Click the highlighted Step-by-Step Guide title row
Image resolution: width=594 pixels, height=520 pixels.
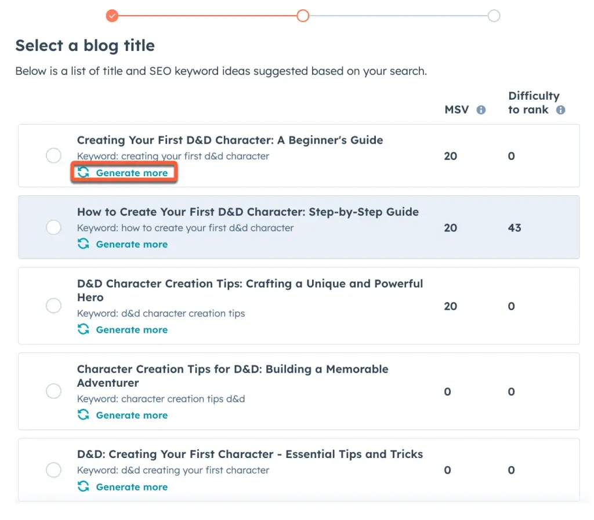248,212
